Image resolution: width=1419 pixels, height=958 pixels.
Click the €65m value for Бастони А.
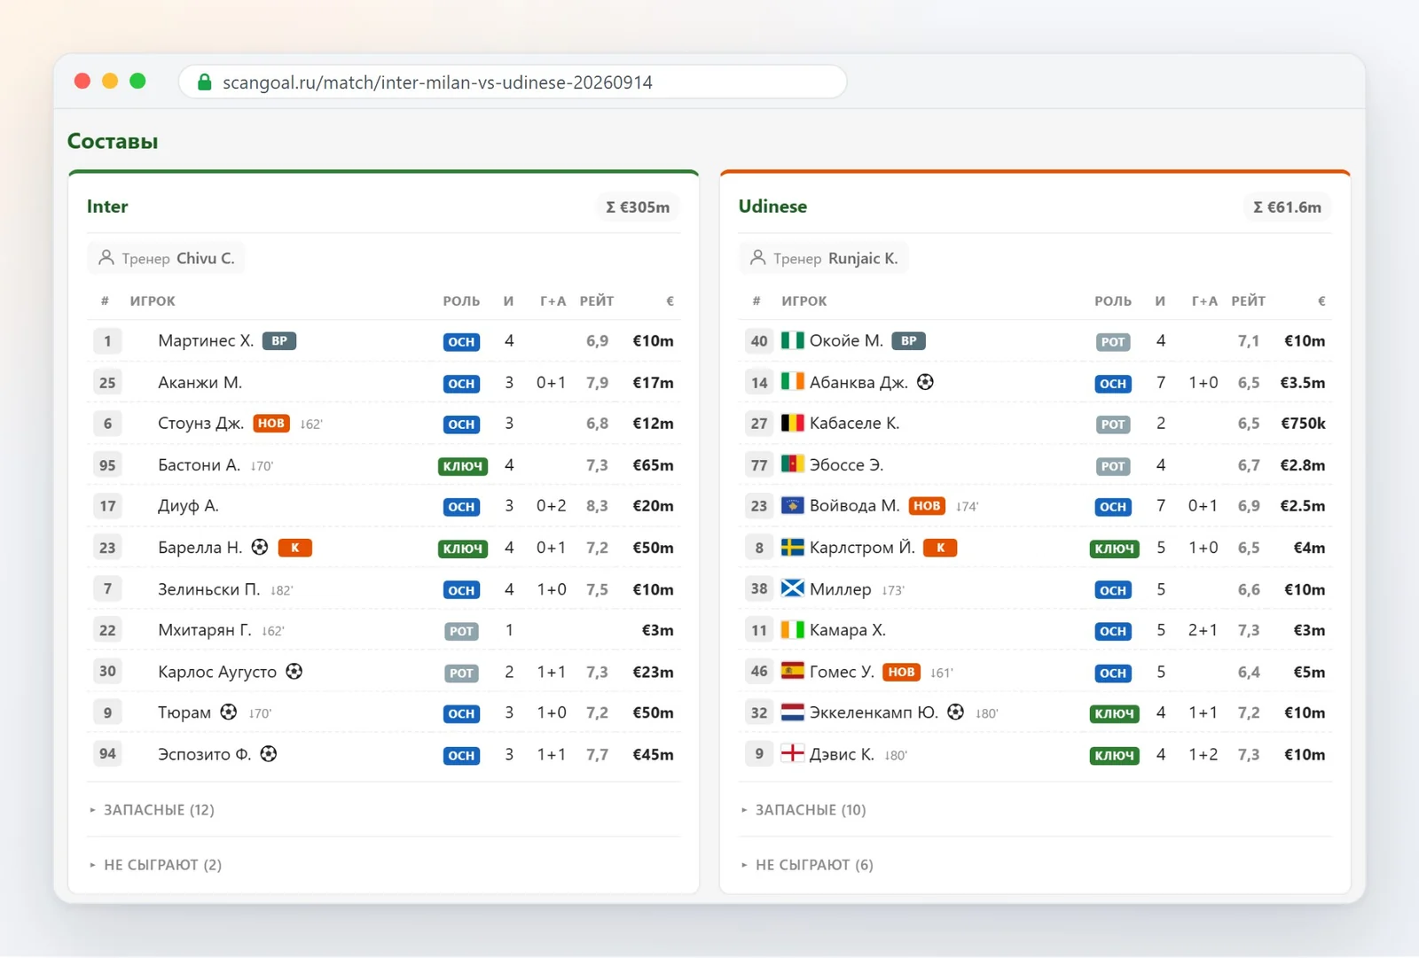tap(653, 464)
